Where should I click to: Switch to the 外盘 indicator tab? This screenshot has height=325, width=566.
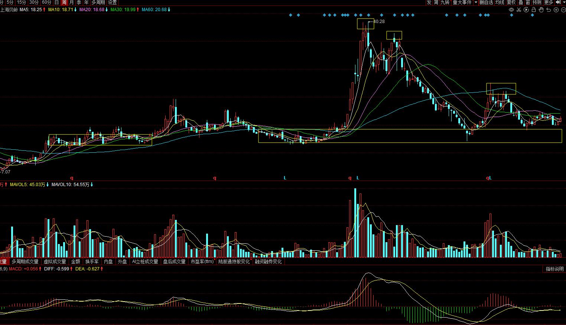123,261
